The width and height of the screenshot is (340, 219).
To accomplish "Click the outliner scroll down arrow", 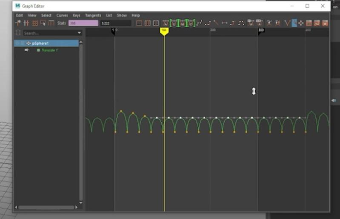I will click(x=81, y=203).
